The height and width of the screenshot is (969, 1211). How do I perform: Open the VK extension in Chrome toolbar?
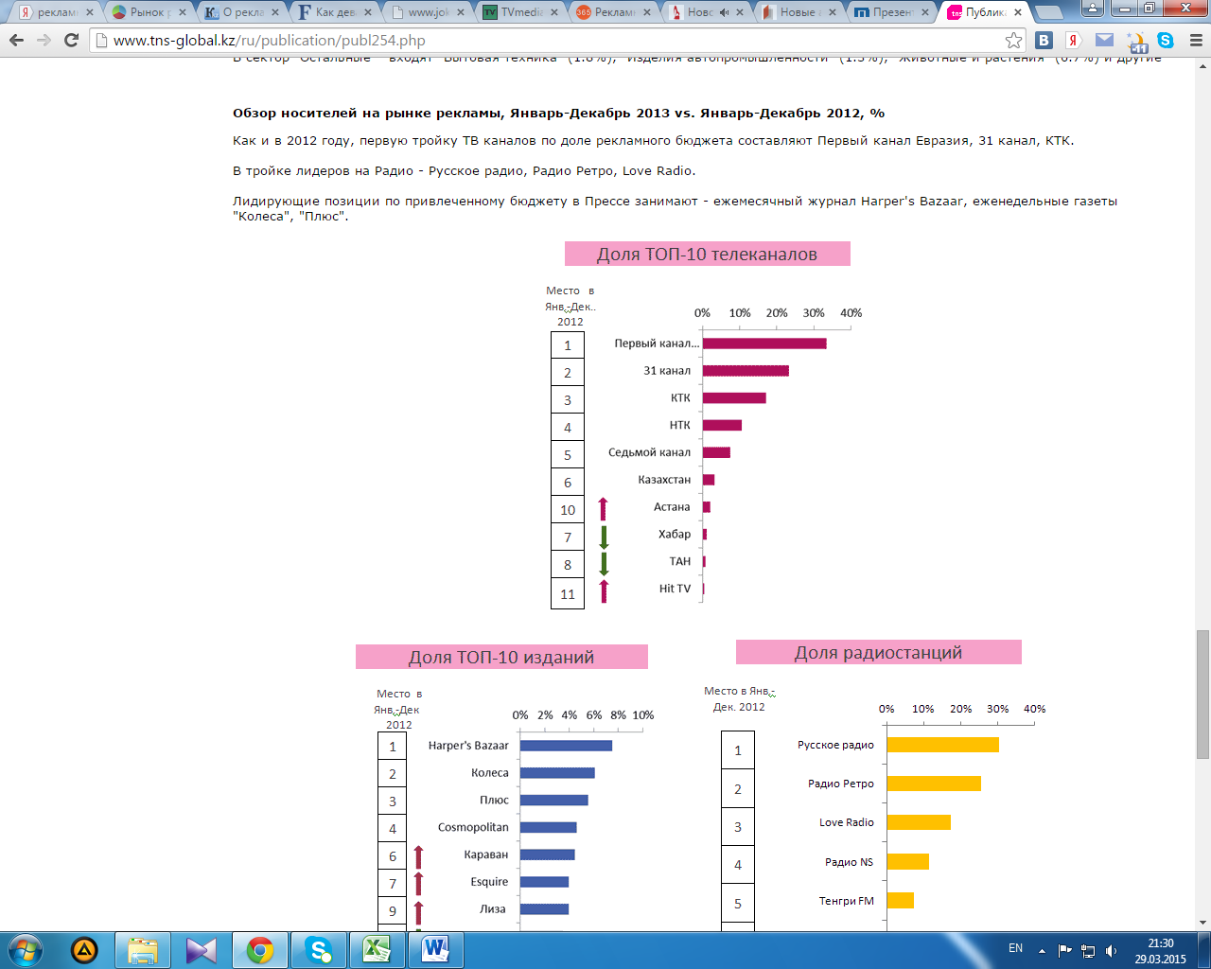(x=1044, y=40)
